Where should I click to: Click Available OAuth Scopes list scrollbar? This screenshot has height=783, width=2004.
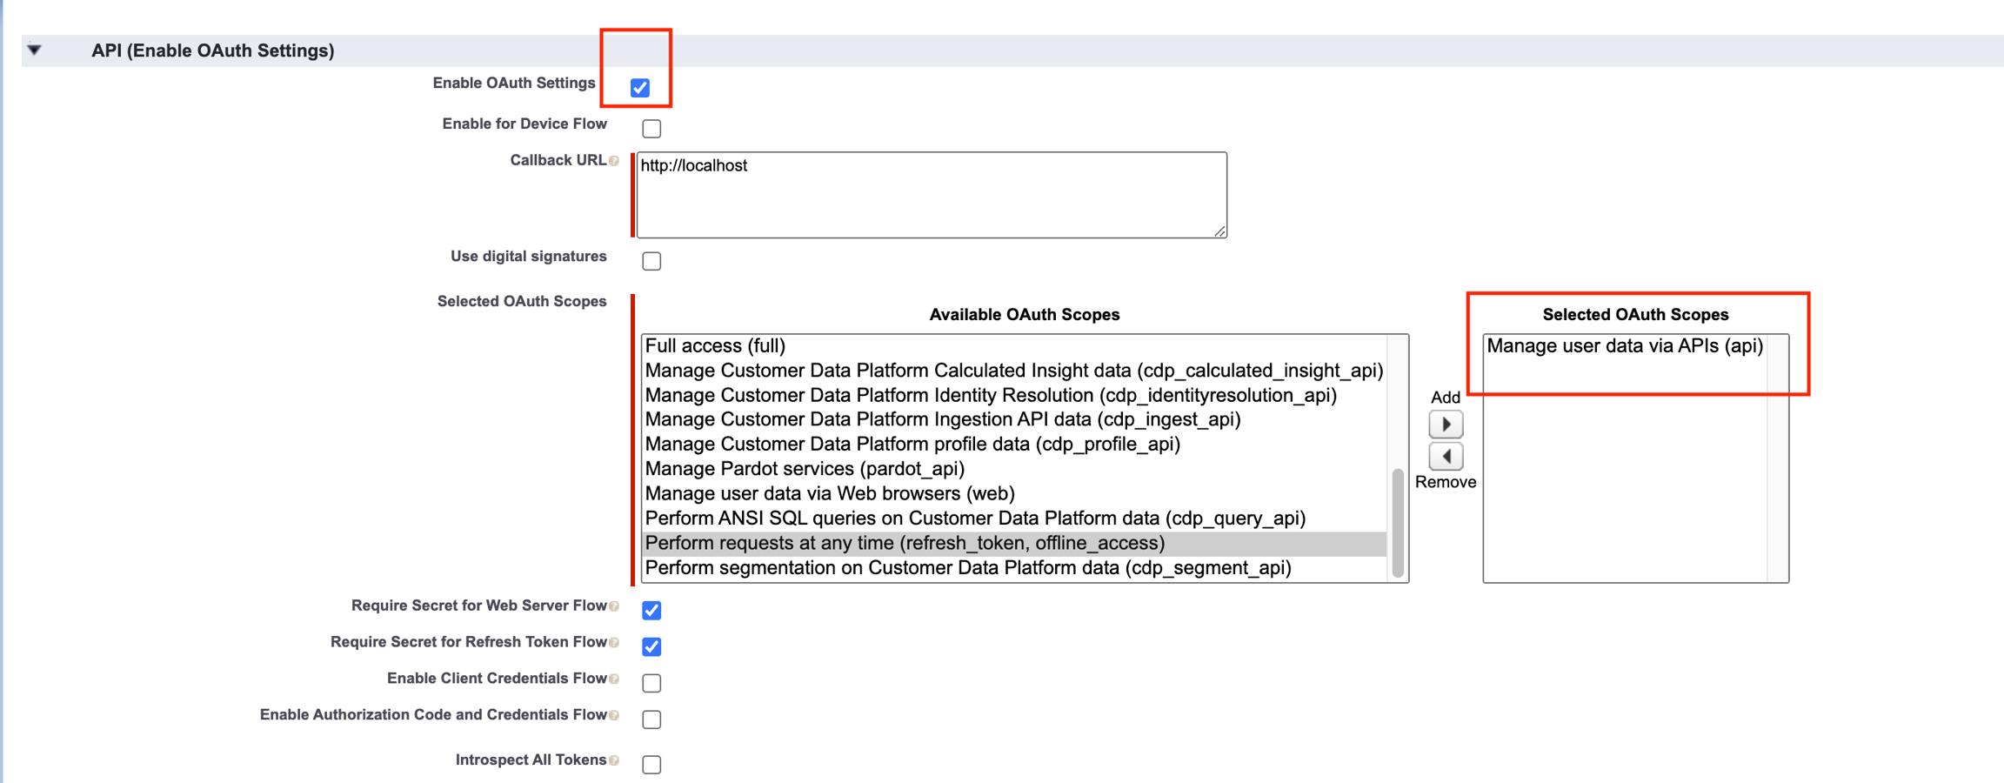pyautogui.click(x=1398, y=522)
